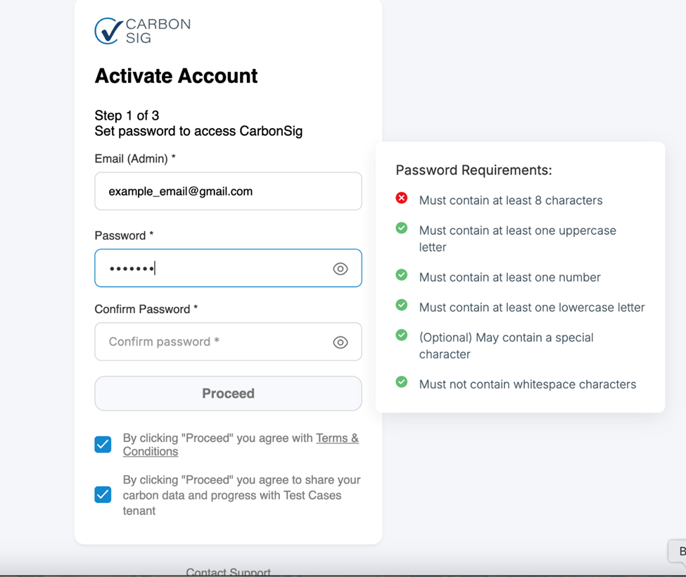Click the Password Requirements title
This screenshot has height=577, width=686.
click(474, 170)
